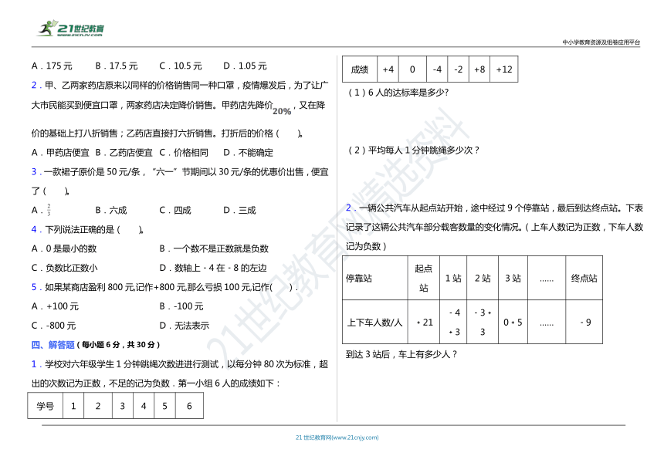Click the 20% discount value
This screenshot has width=664, height=463.
pyautogui.click(x=282, y=111)
